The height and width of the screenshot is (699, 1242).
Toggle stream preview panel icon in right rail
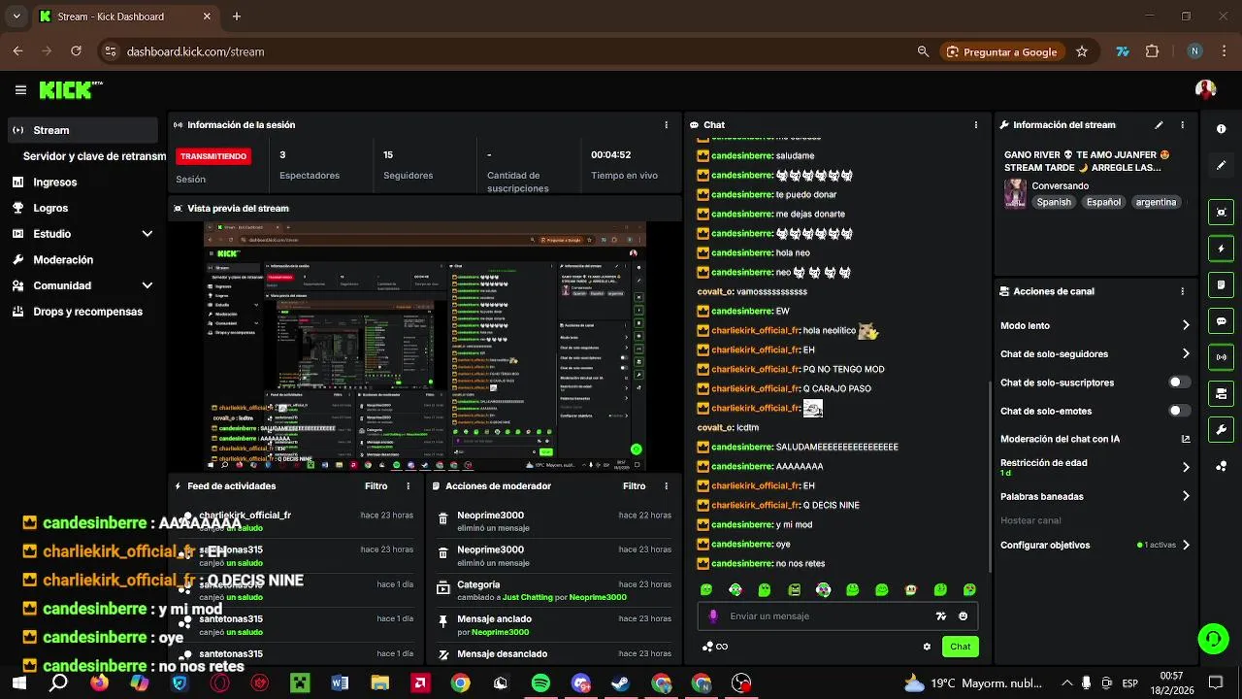tap(1221, 213)
